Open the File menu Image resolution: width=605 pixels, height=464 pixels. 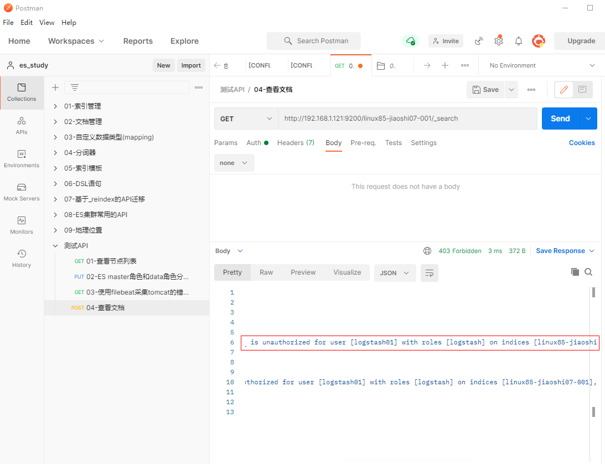tap(8, 23)
